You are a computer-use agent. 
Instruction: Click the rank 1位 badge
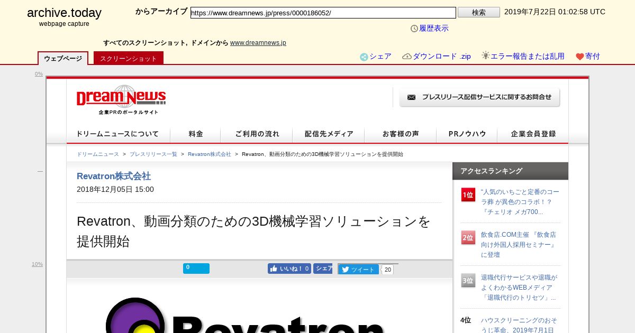(x=468, y=195)
